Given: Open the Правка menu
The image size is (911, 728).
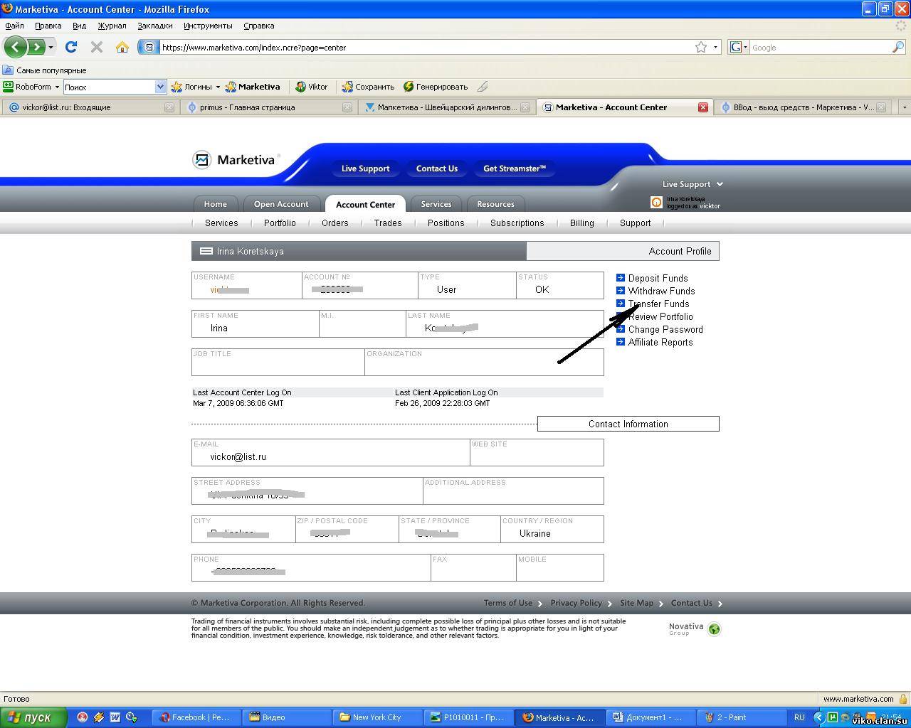Looking at the screenshot, I should pos(48,26).
